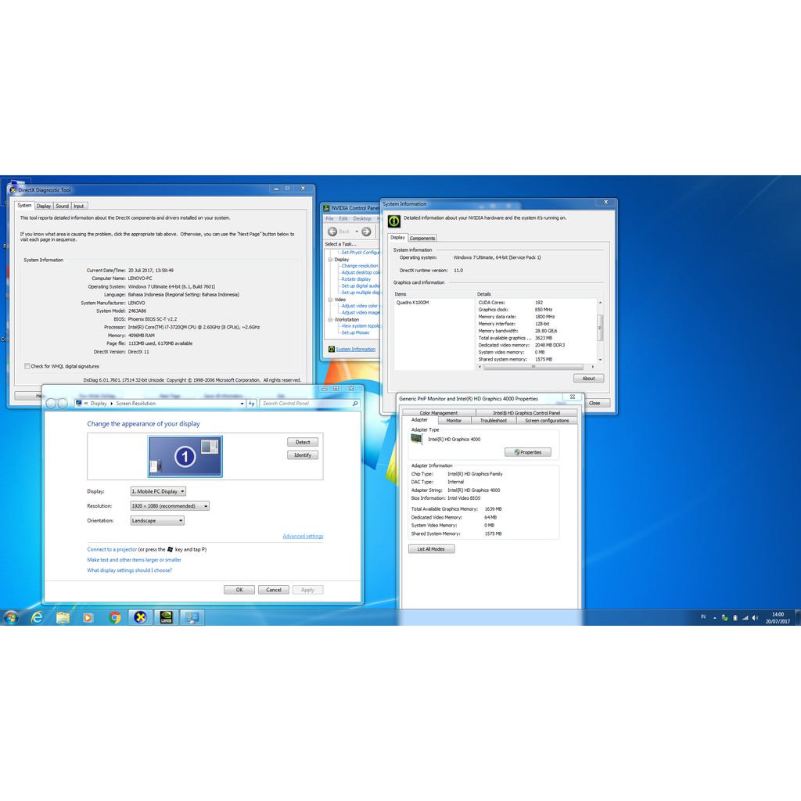
Task: Open the Resolution dropdown
Action: [170, 506]
